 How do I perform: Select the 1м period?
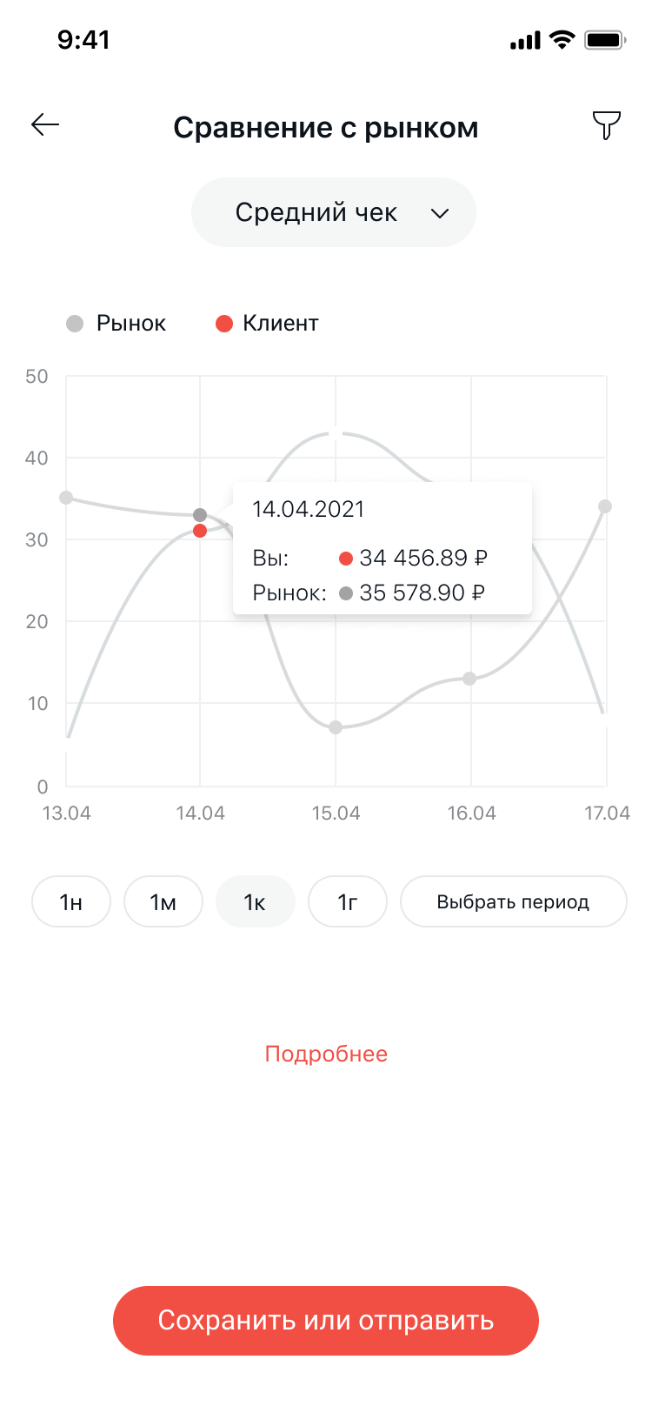click(x=163, y=902)
